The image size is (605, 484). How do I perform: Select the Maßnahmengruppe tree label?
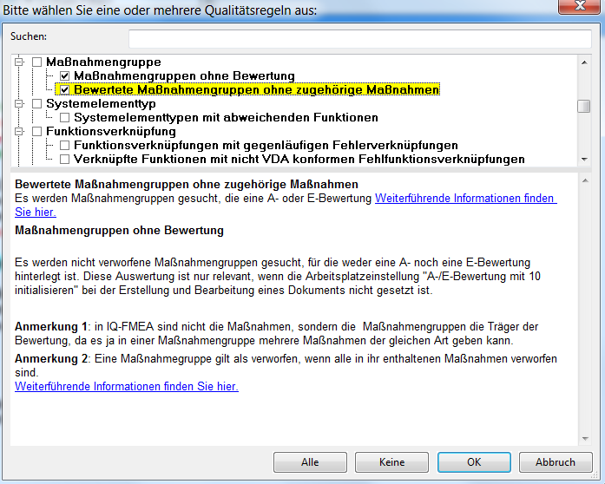(x=103, y=62)
